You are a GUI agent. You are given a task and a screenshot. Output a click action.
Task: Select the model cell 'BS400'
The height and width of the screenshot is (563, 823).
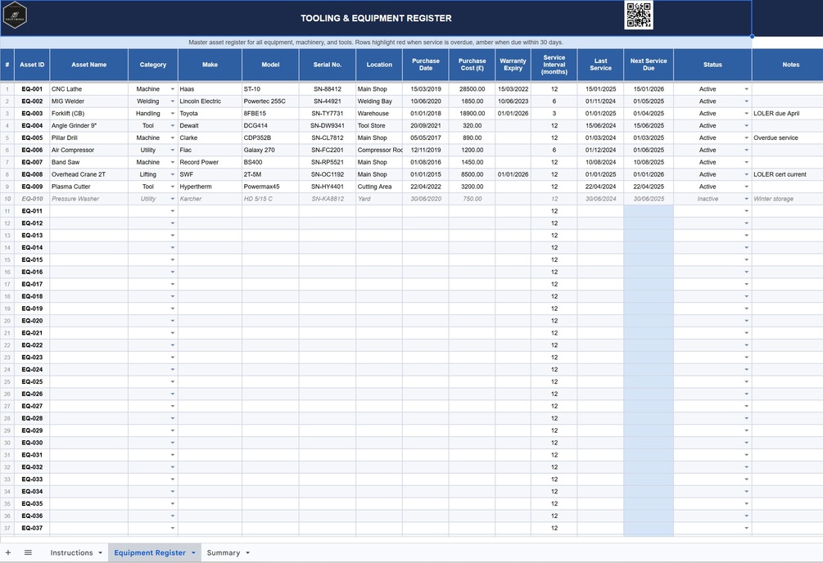[270, 162]
